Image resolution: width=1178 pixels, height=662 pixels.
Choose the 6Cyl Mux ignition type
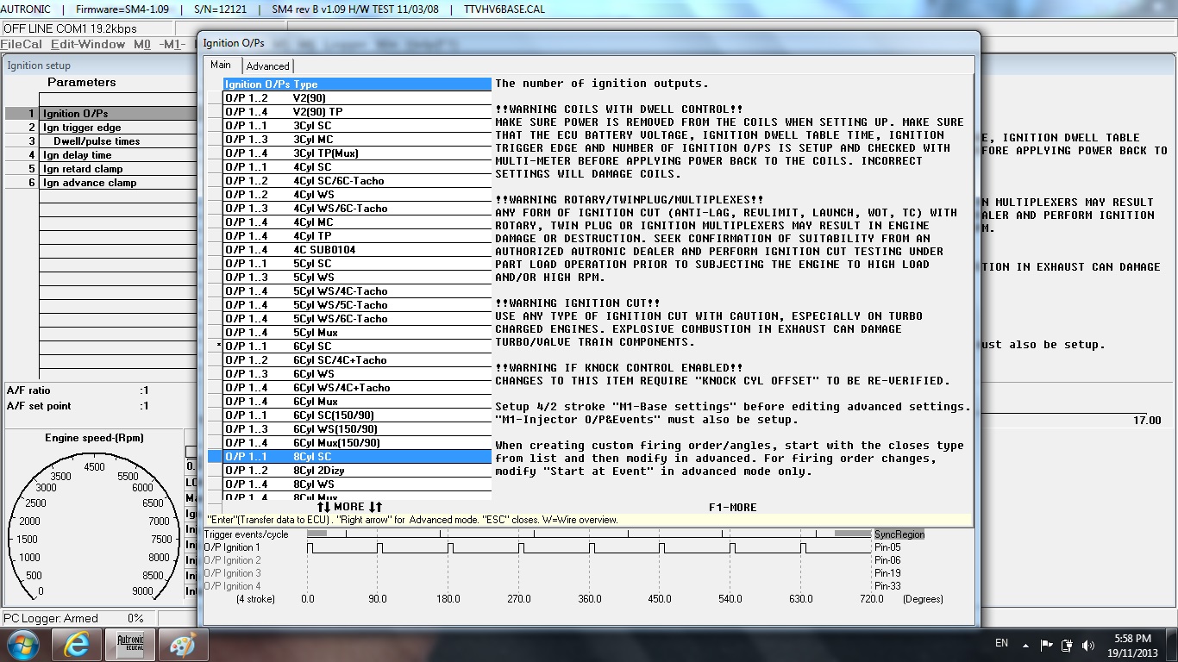pos(357,402)
